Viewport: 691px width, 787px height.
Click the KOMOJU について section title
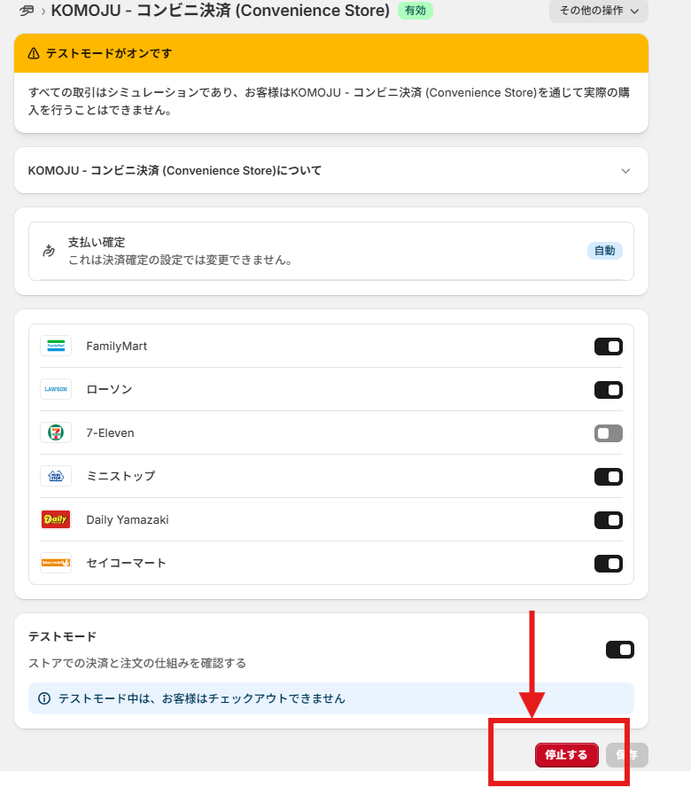(175, 171)
